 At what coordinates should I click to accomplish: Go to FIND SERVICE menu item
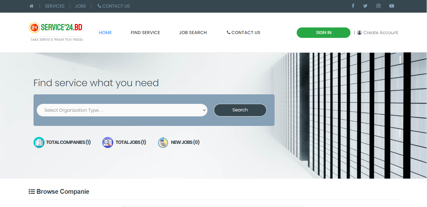[145, 33]
